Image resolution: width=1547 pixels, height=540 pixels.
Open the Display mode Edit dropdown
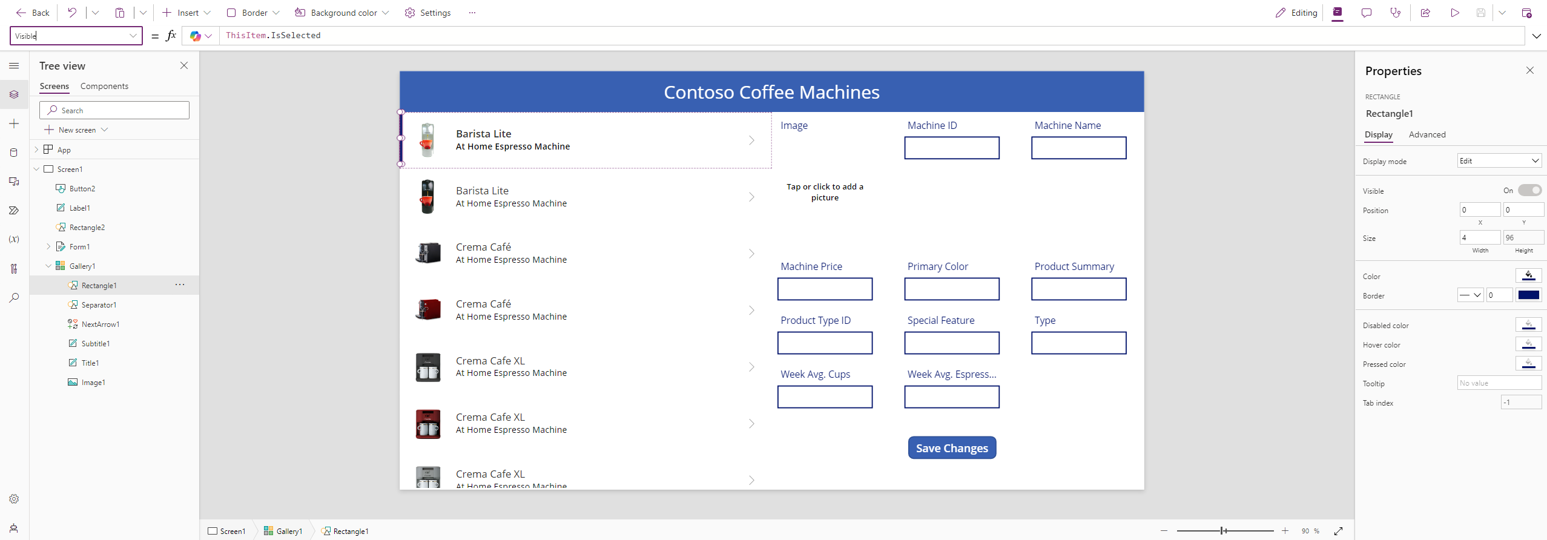pyautogui.click(x=1499, y=160)
